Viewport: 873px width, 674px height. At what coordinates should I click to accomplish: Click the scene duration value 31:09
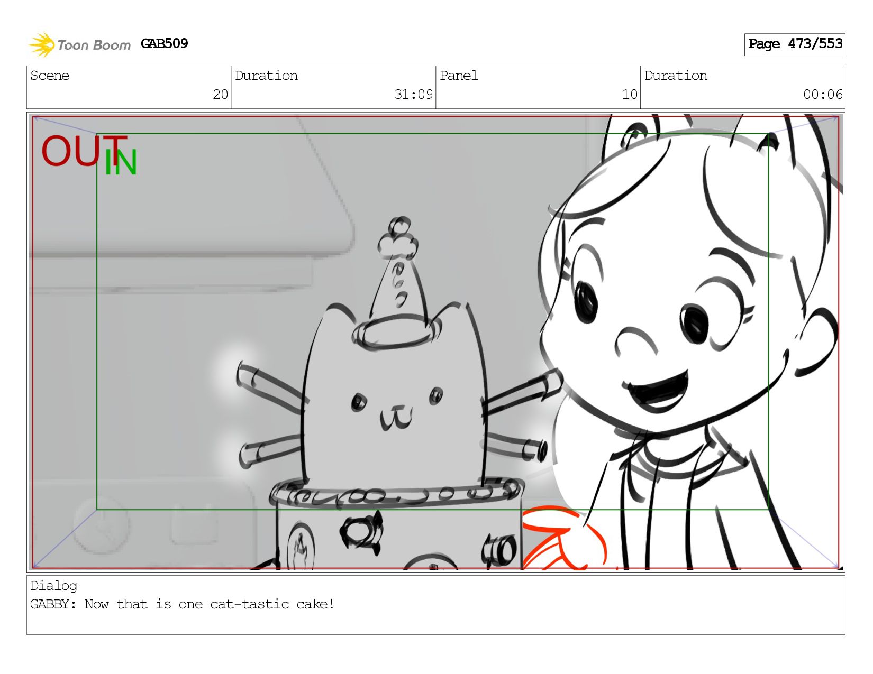pos(413,95)
